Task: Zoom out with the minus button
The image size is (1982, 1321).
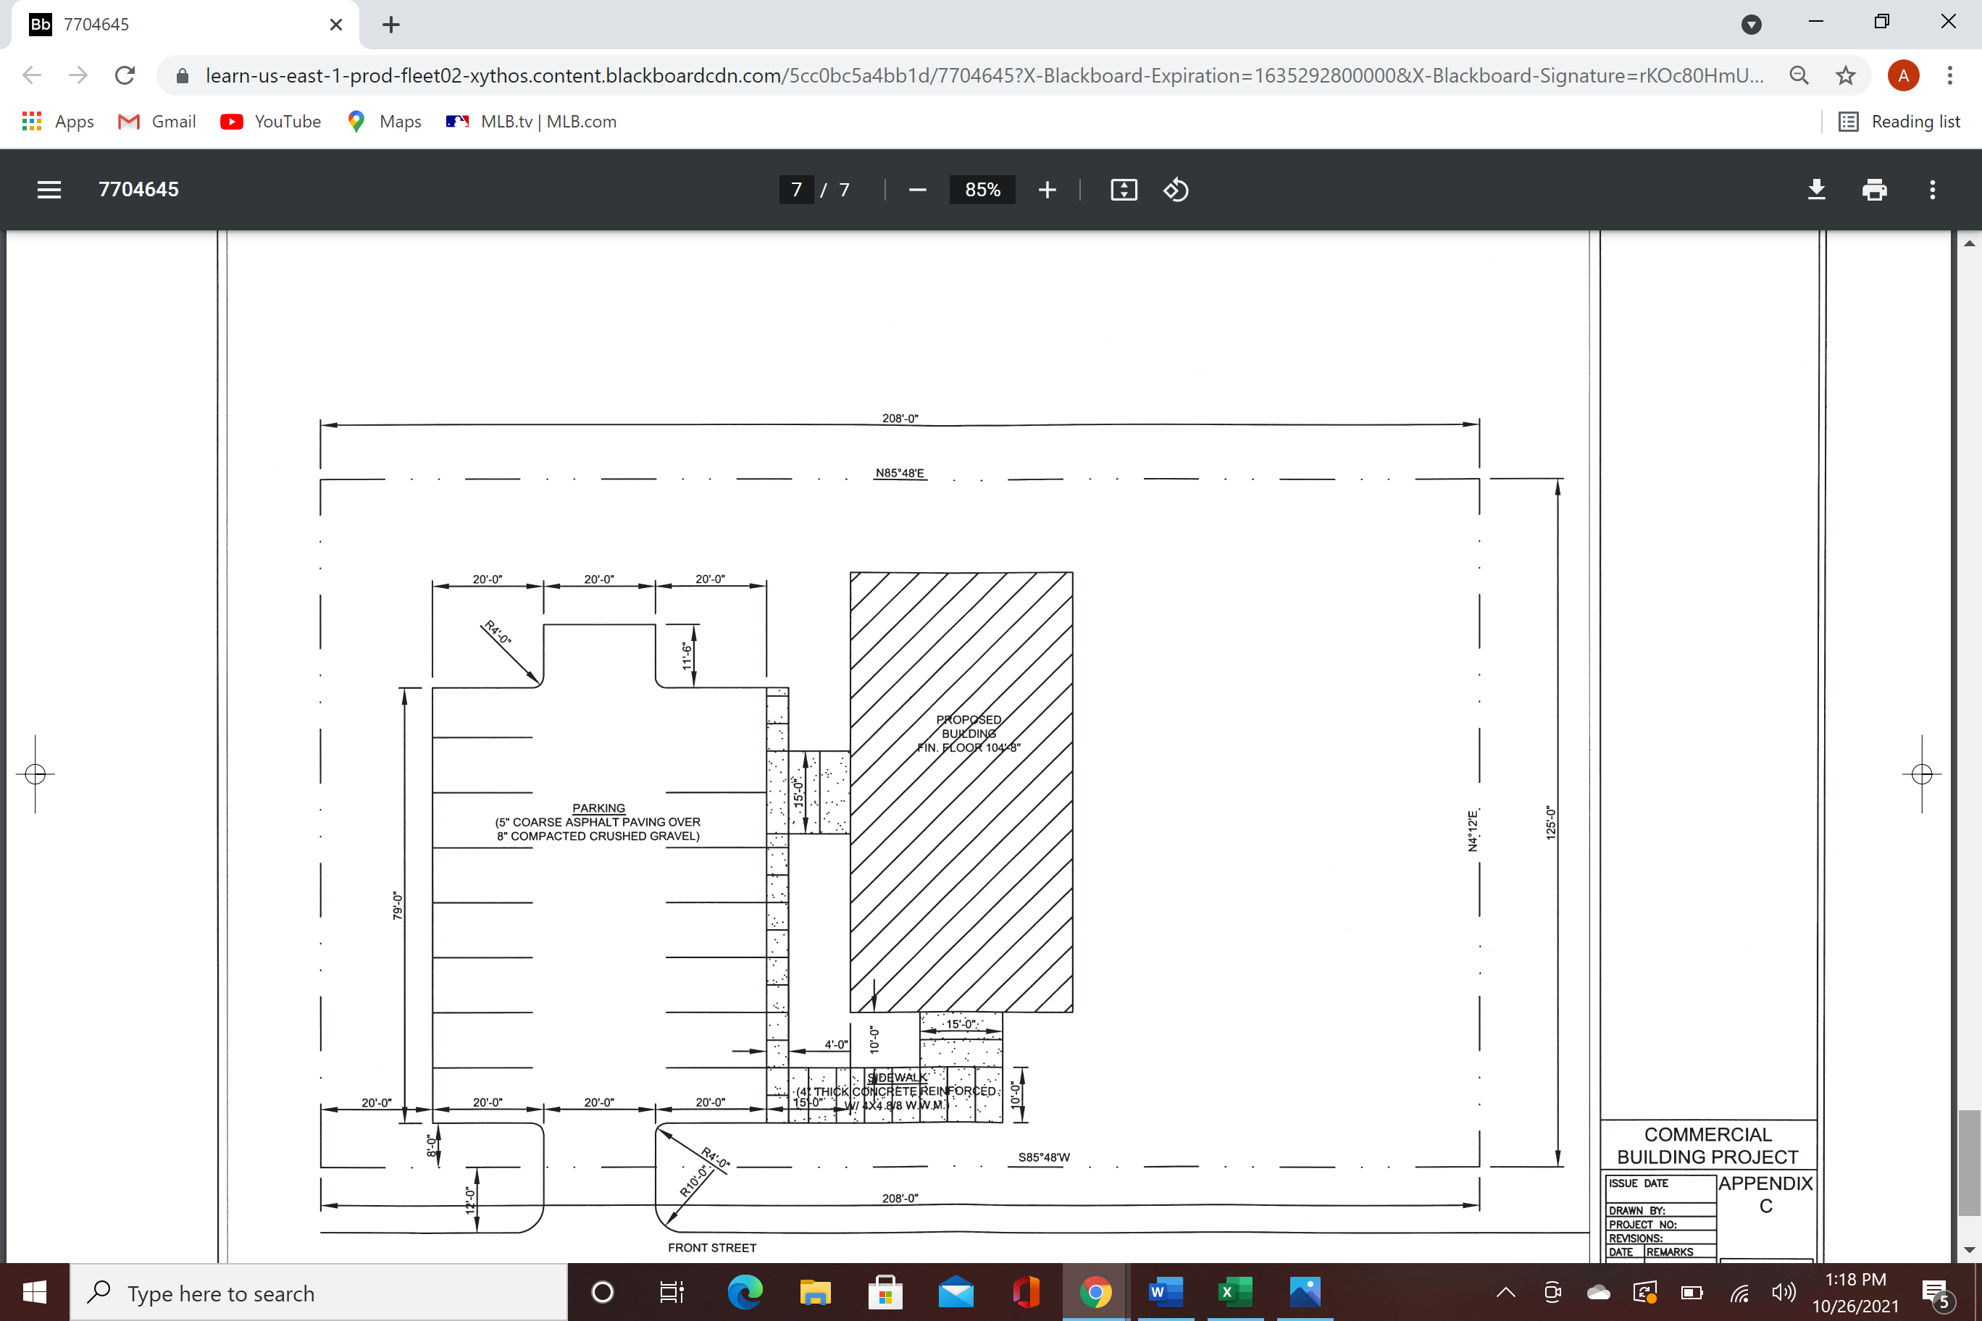Action: [x=918, y=190]
